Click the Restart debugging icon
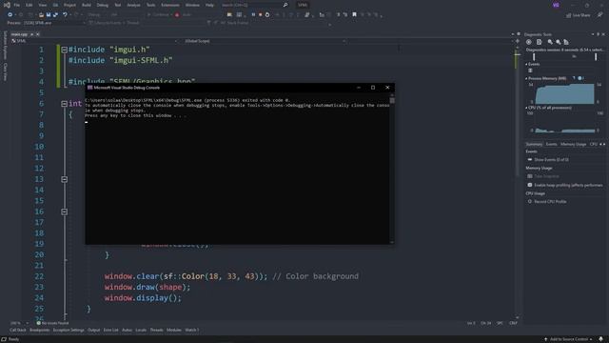Viewport: 609px width, 343px height. (x=267, y=15)
